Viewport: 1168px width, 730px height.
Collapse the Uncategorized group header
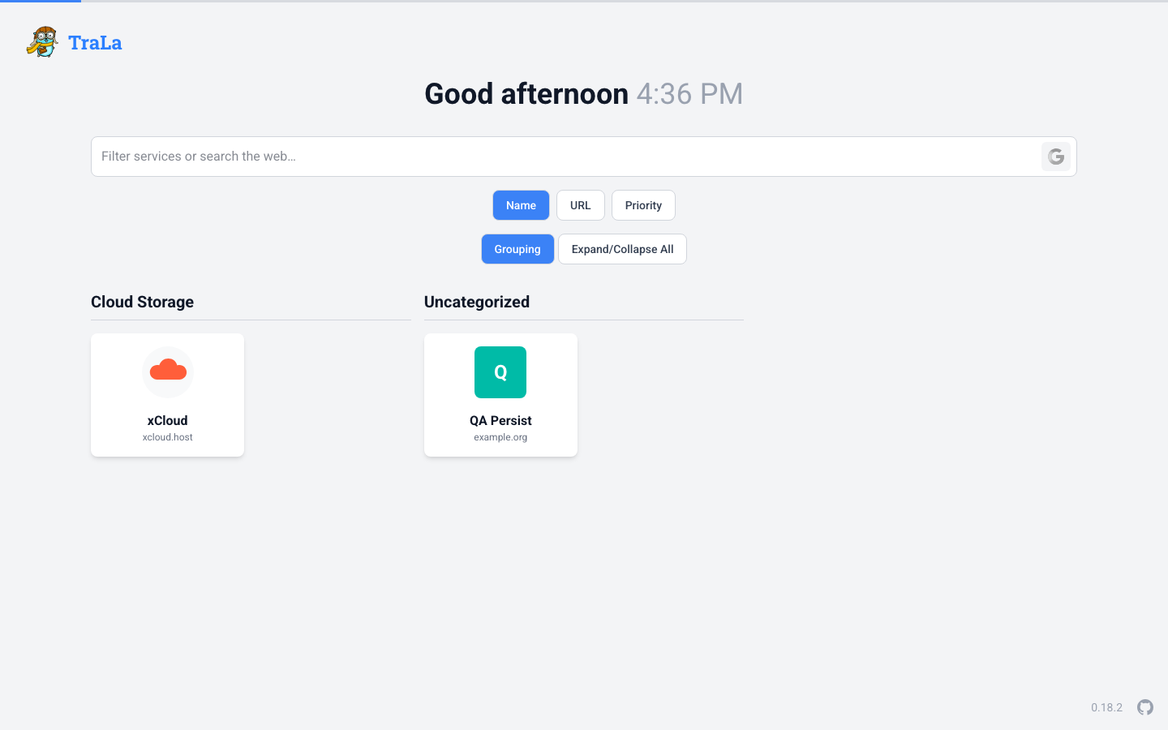pyautogui.click(x=584, y=302)
